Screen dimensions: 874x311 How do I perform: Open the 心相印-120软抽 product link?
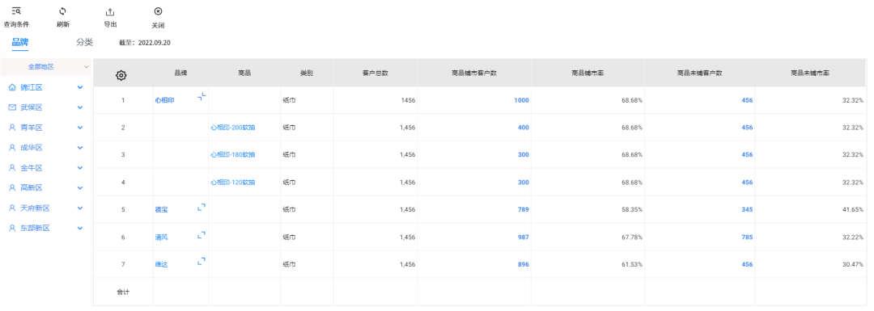click(233, 182)
